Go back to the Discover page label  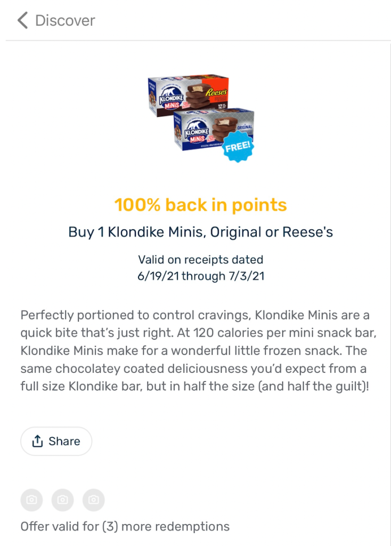coord(65,21)
